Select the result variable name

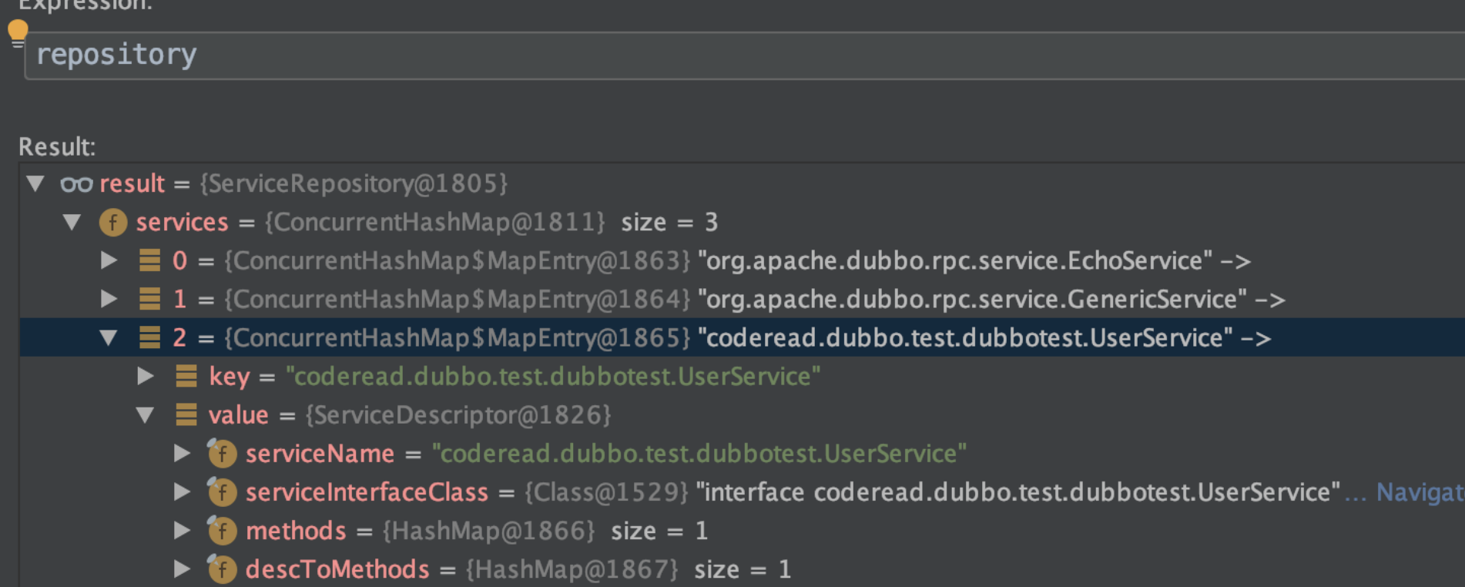132,184
